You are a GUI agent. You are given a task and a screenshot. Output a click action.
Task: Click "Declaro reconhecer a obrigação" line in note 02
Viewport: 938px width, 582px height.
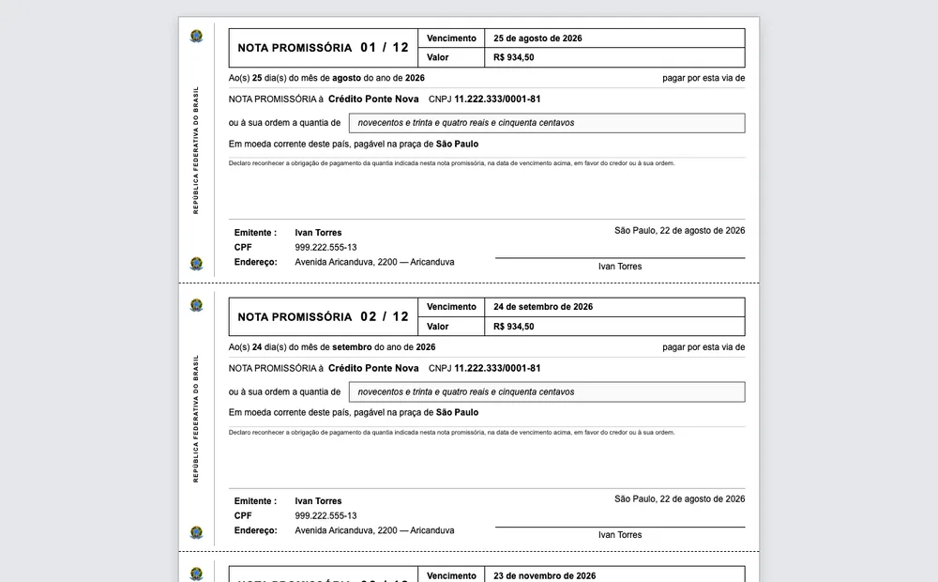(451, 432)
